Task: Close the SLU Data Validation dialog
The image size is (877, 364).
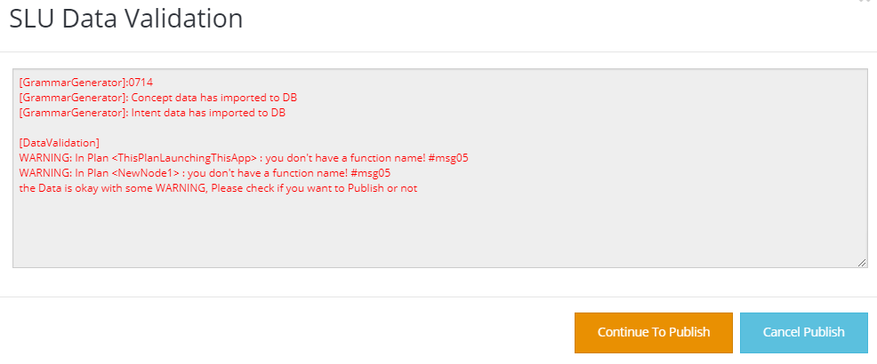Action: [865, 2]
